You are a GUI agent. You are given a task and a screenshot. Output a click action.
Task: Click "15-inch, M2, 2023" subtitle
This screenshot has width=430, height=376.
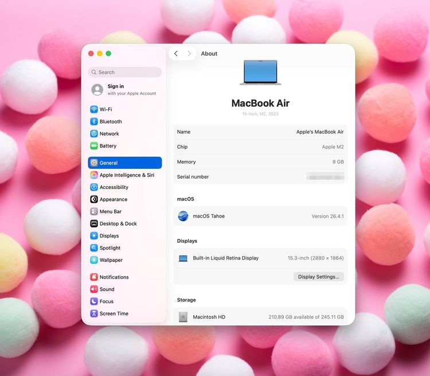(x=260, y=114)
